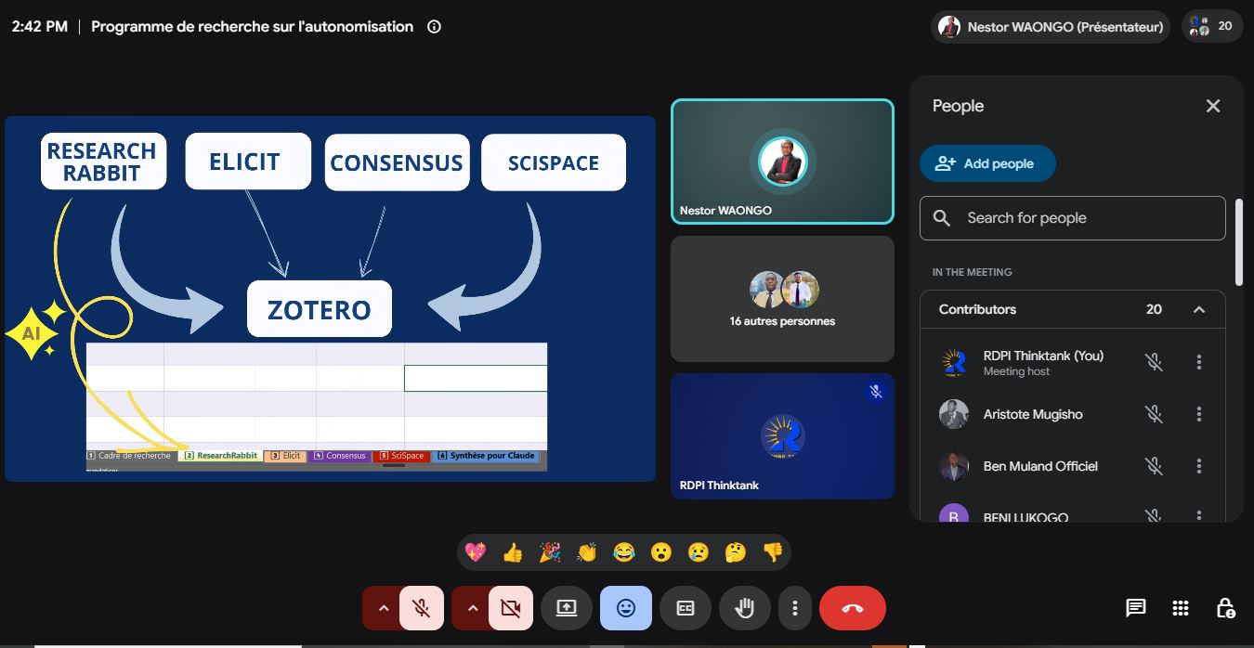The width and height of the screenshot is (1254, 648).
Task: Click CONSENSUS box in presentation
Action: [397, 163]
